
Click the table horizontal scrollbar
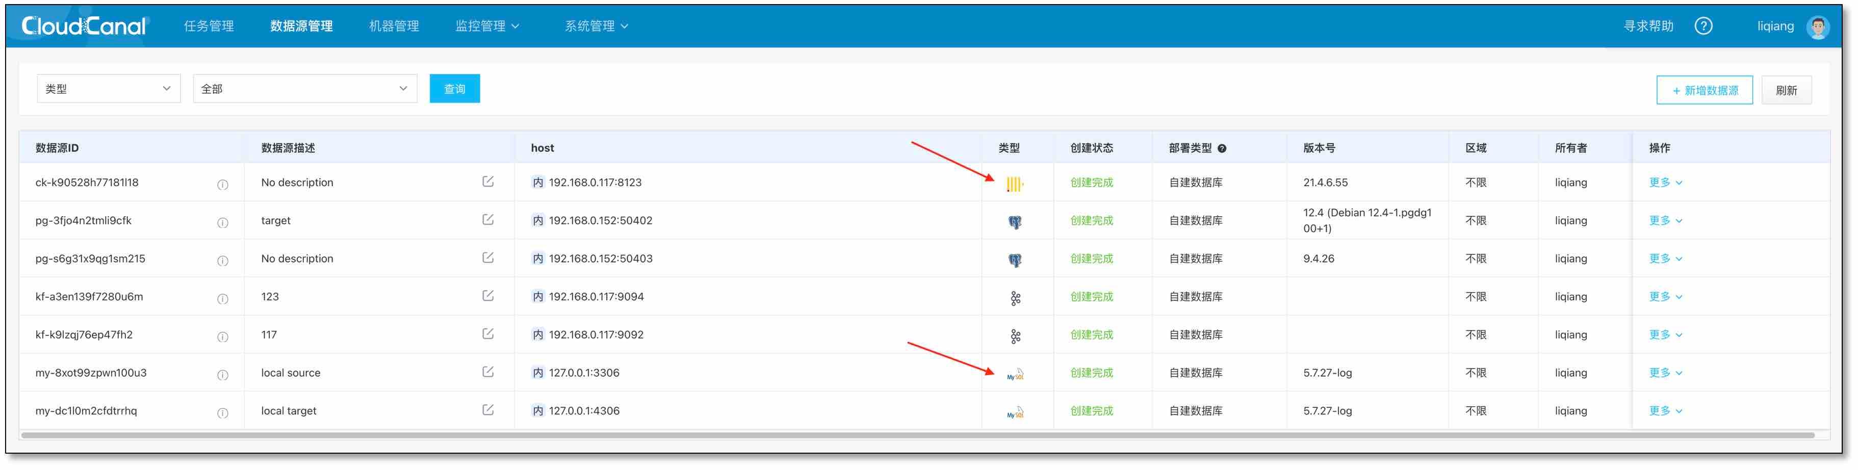click(917, 435)
